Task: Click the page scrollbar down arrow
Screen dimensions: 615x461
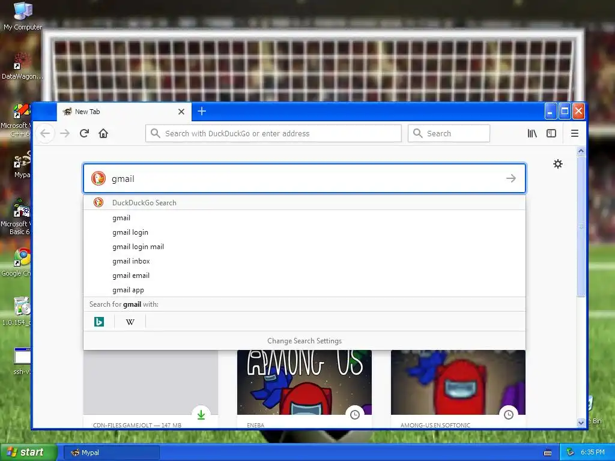Action: pyautogui.click(x=581, y=422)
